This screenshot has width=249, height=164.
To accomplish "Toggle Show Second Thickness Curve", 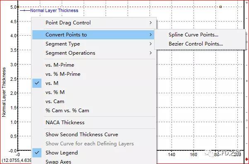I will [x=93, y=135].
